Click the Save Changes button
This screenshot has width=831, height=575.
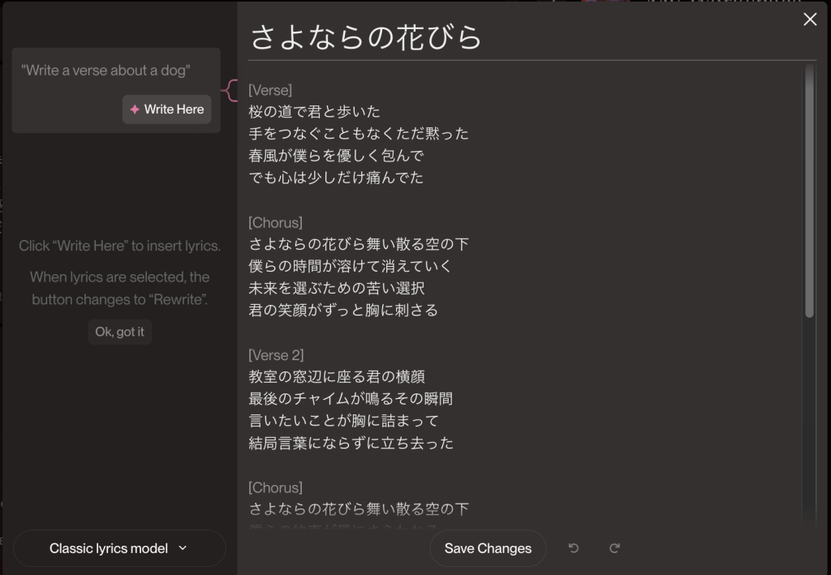[488, 548]
